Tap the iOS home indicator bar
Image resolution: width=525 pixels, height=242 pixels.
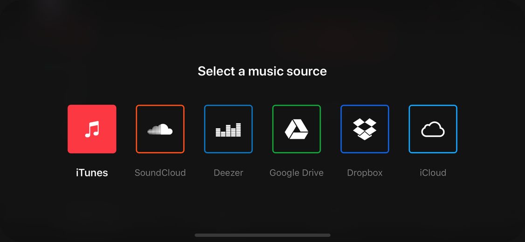[x=262, y=235]
